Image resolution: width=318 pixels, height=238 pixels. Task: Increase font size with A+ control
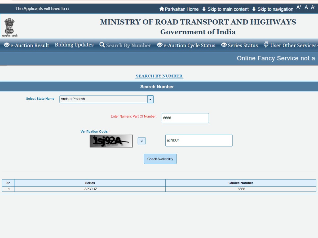[x=299, y=8]
